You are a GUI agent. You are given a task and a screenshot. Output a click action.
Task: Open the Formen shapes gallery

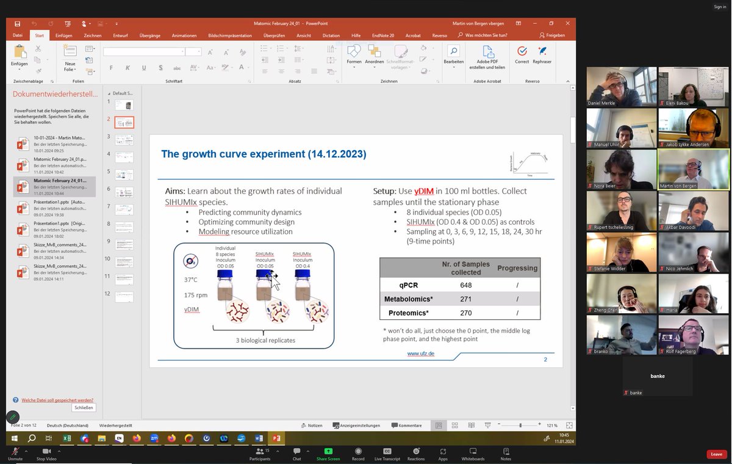pos(354,56)
